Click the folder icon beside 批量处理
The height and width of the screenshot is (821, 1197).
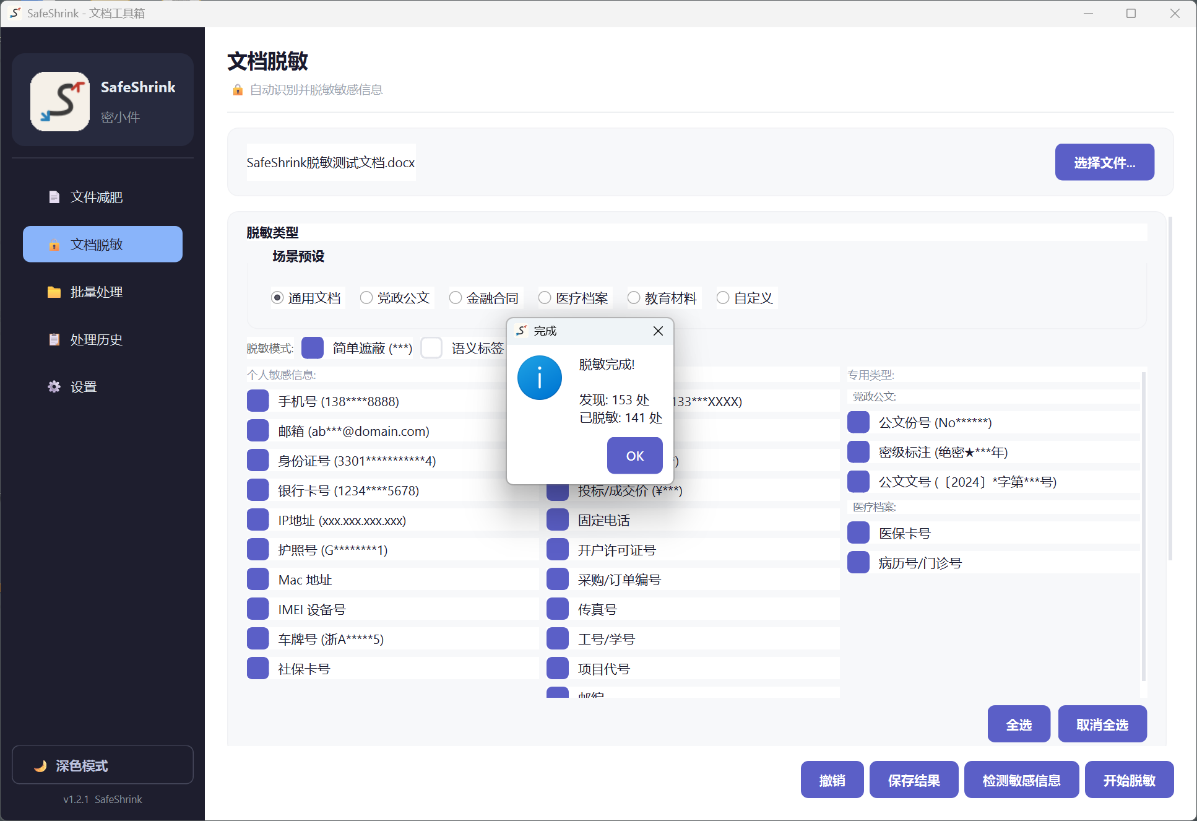54,292
